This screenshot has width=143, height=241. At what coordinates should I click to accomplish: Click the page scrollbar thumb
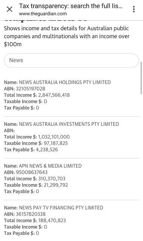click(141, 78)
